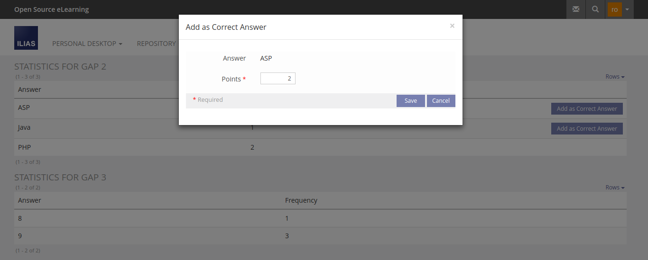The image size is (648, 260).
Task: Click the Answer column header of Gap 2
Action: point(29,90)
